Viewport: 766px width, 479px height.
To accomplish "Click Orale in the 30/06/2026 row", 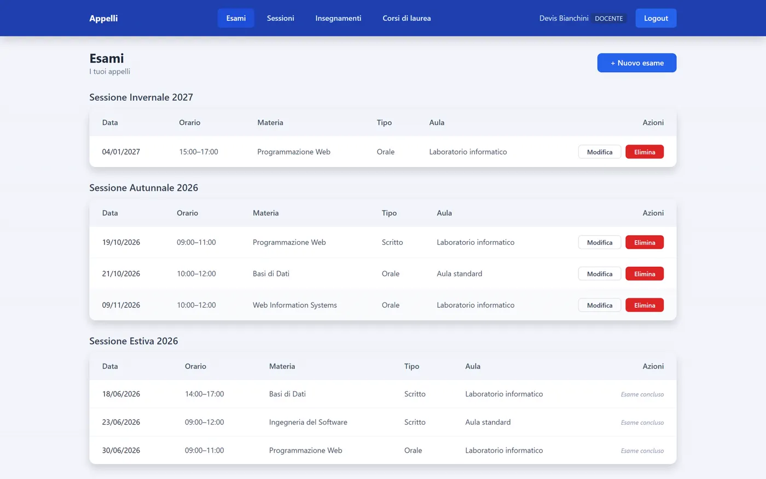I will coord(413,451).
